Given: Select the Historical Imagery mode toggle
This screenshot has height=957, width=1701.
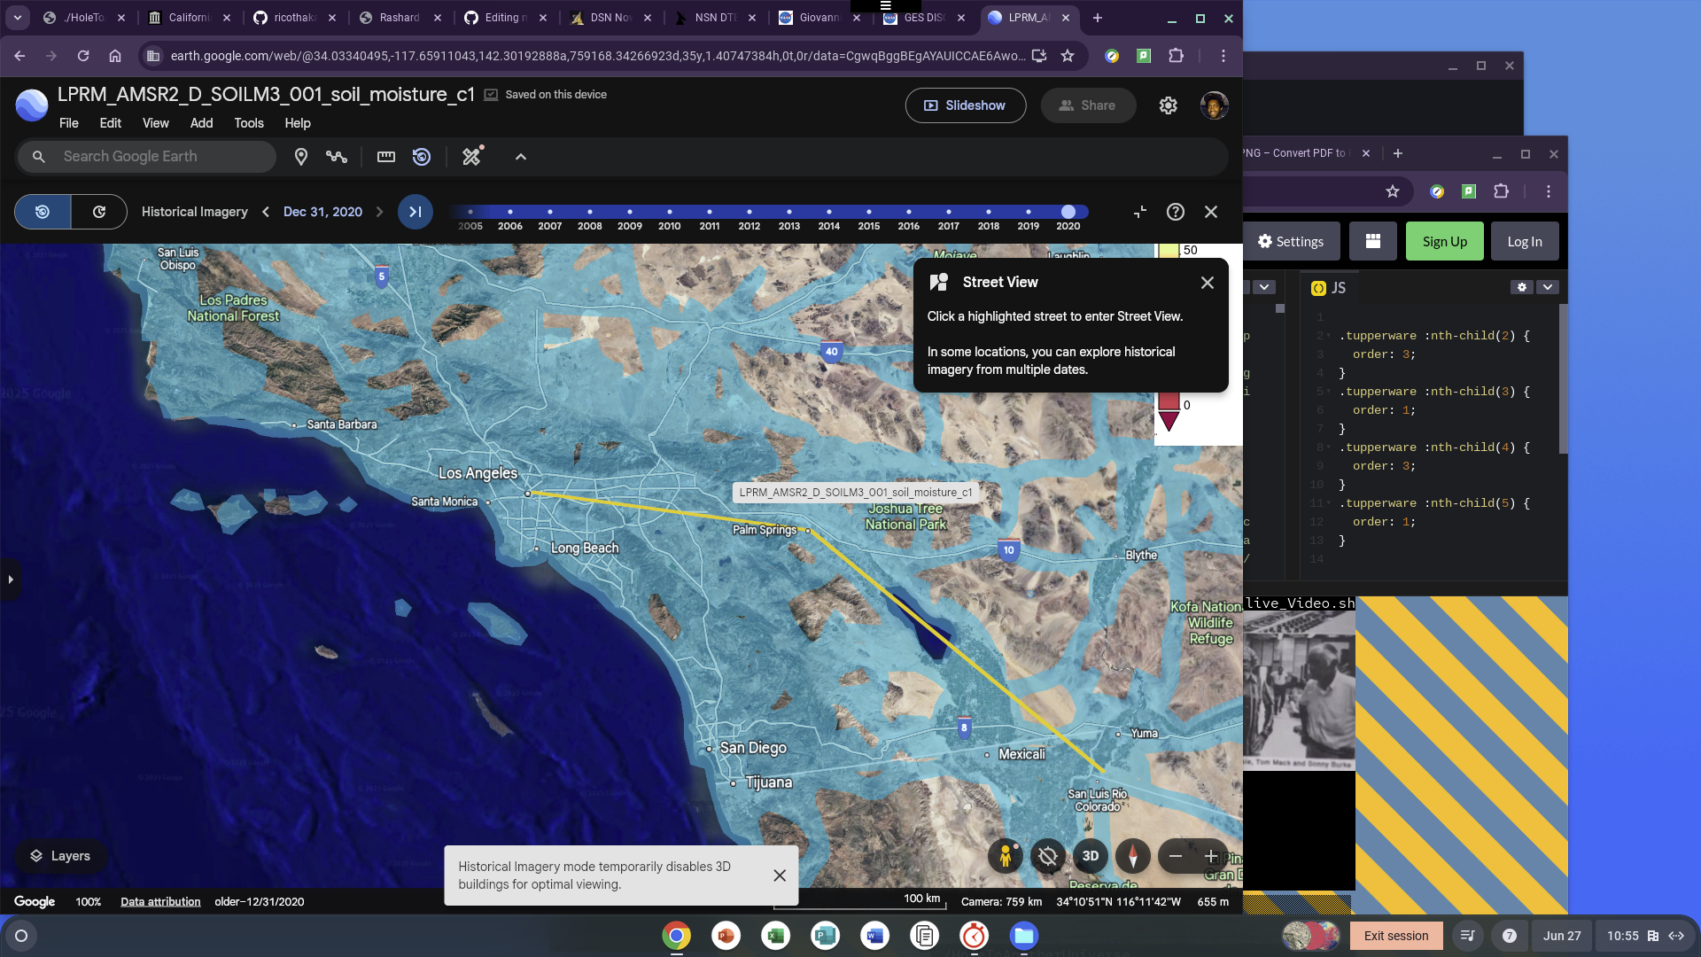Looking at the screenshot, I should tap(43, 212).
